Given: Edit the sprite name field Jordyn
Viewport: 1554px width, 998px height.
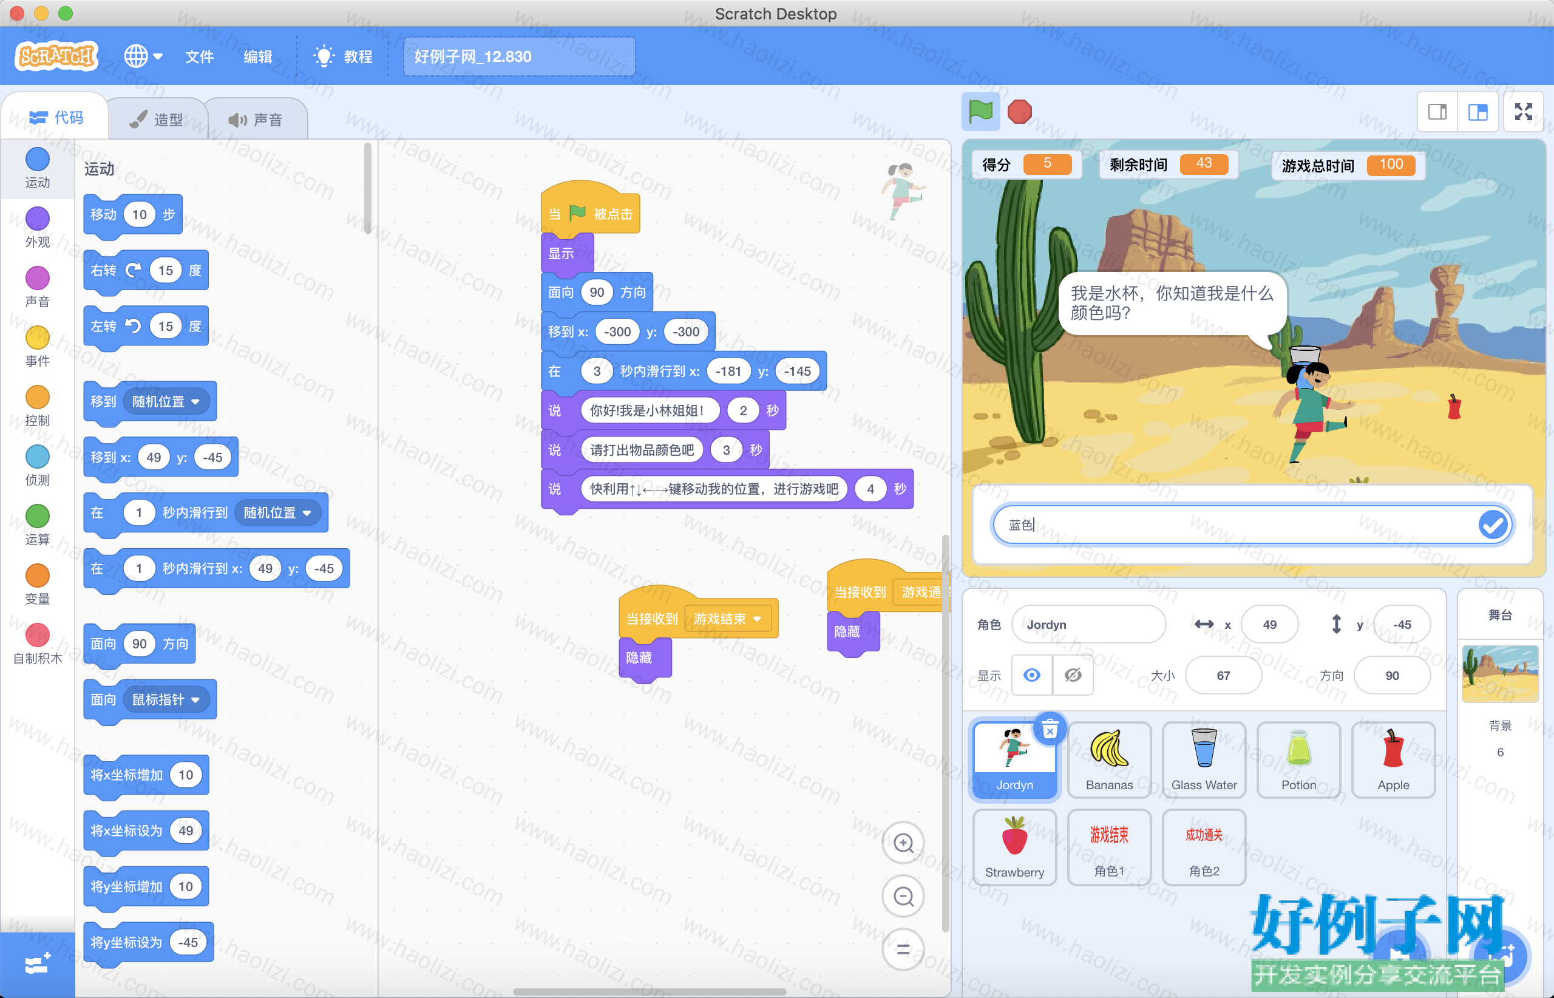Looking at the screenshot, I should [x=1088, y=625].
